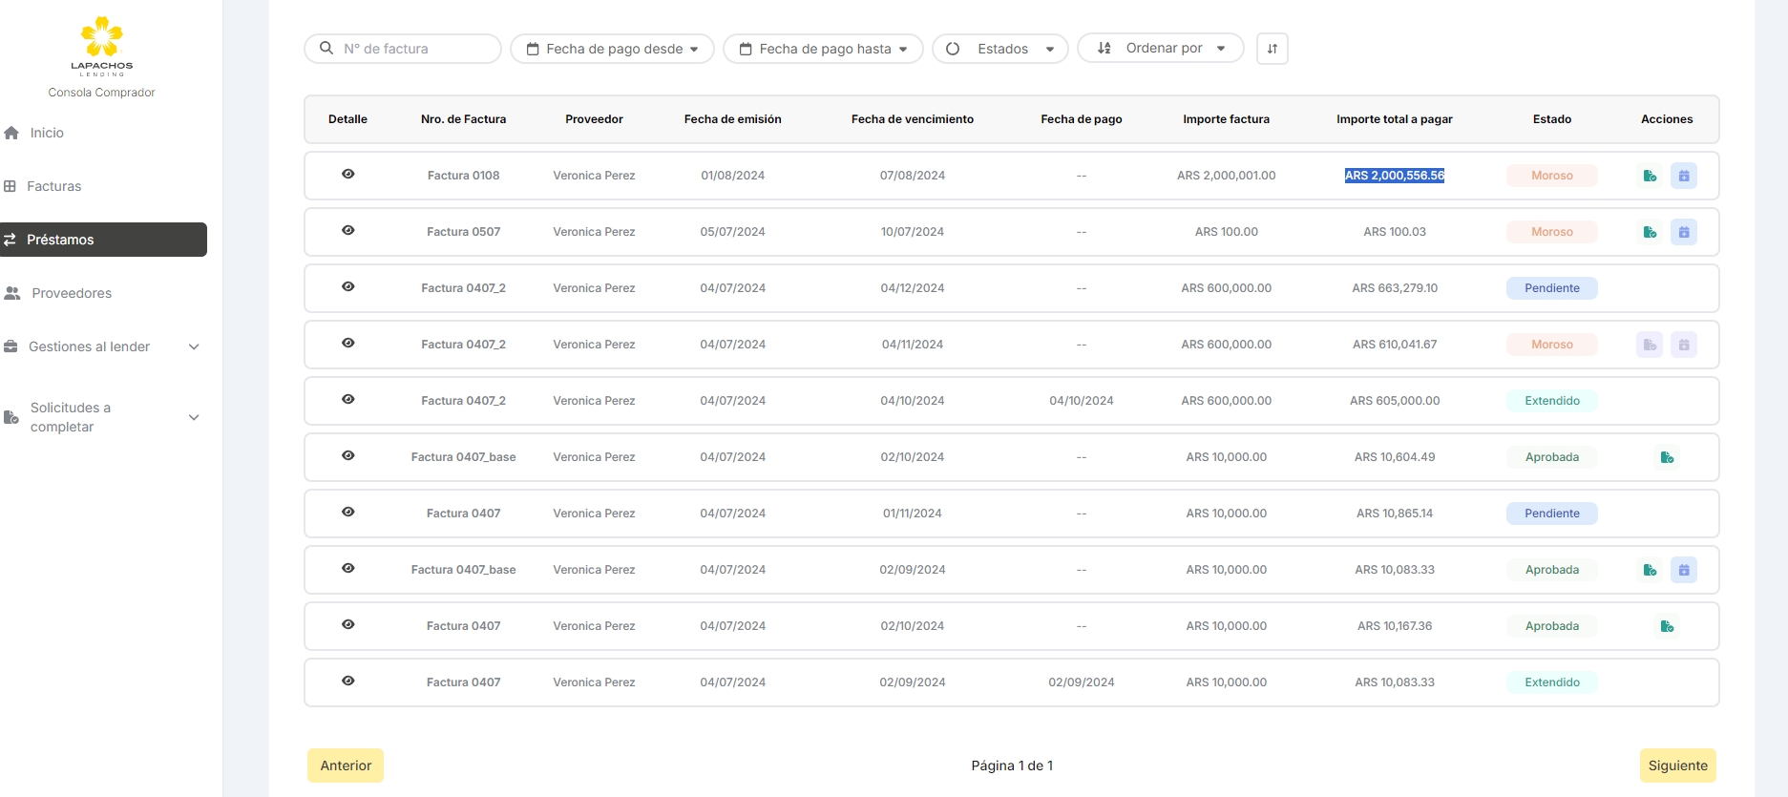Expand the Estados filter dropdown
Image resolution: width=1788 pixels, height=797 pixels.
pos(1000,49)
